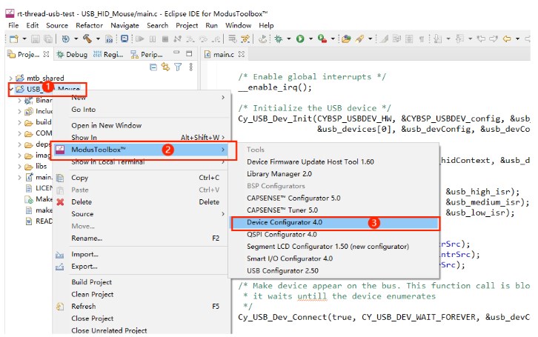The height and width of the screenshot is (337, 538).
Task: Open dropdown arrow next to New icon
Action: (x=24, y=39)
